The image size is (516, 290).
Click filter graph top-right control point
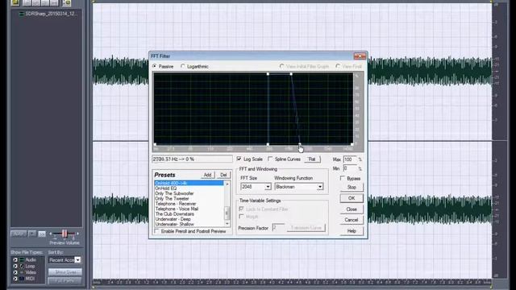291,74
